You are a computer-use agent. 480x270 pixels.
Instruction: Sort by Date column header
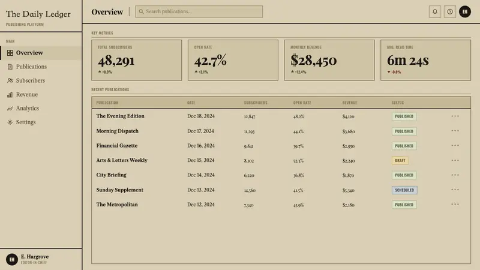point(191,103)
